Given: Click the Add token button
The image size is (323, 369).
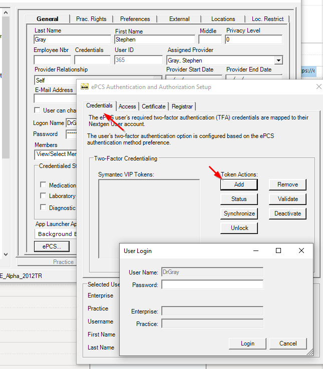Looking at the screenshot, I should [239, 184].
